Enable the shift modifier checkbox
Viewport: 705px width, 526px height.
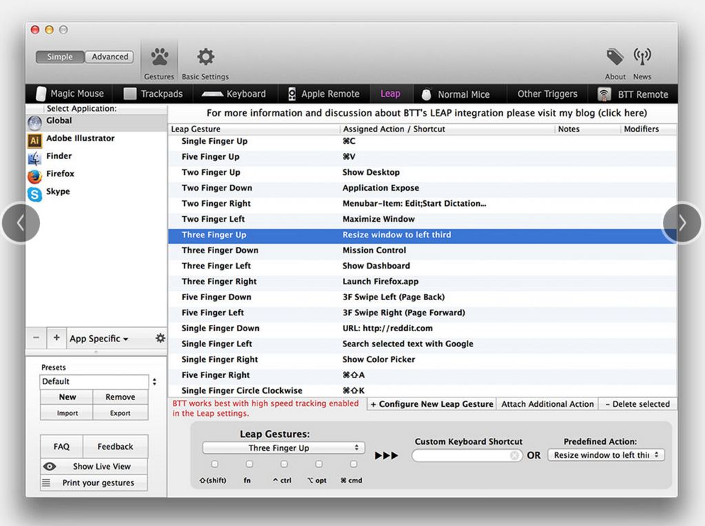click(x=215, y=464)
